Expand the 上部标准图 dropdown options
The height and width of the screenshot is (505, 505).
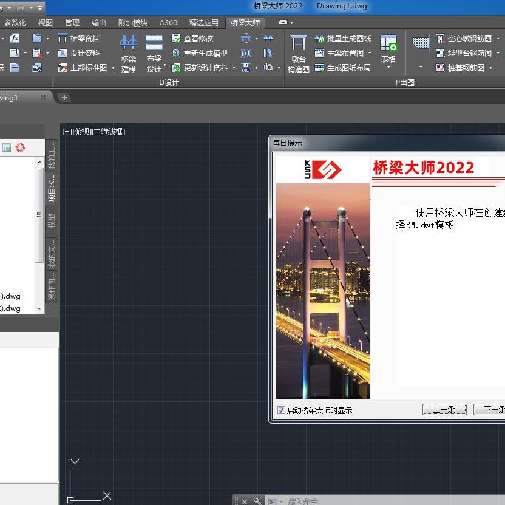[113, 68]
